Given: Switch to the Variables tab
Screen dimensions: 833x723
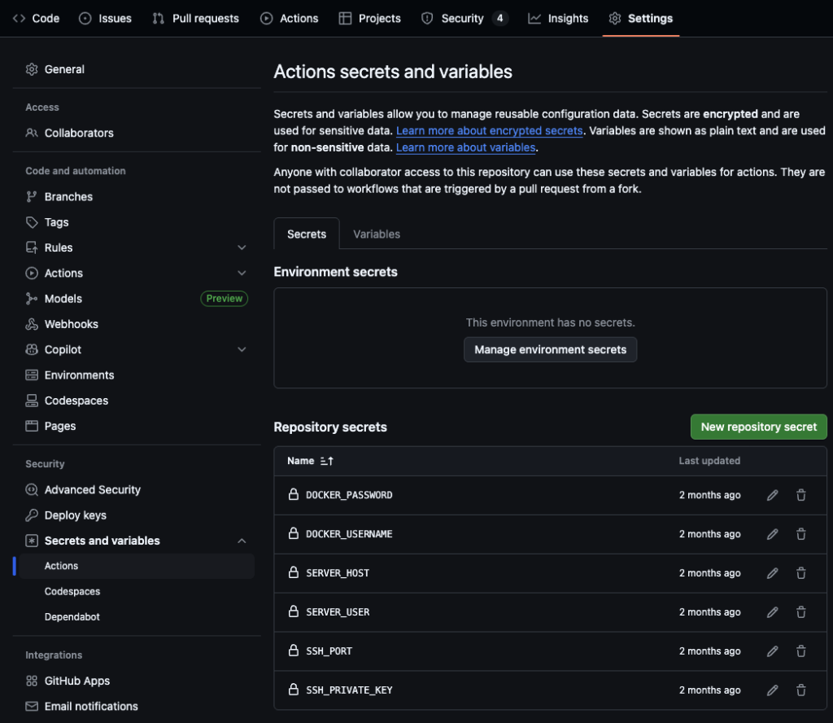Looking at the screenshot, I should pyautogui.click(x=377, y=234).
